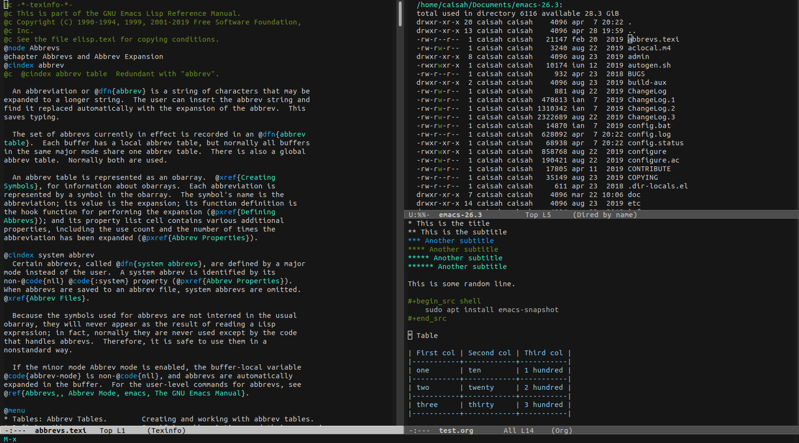Screen dimensions: 799x443
Task: Open the etc directory entry
Action: coord(634,203)
